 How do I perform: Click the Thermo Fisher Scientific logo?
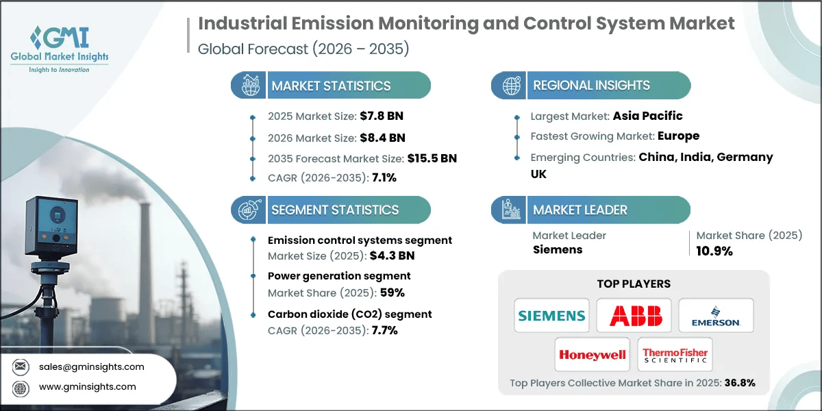coord(675,354)
